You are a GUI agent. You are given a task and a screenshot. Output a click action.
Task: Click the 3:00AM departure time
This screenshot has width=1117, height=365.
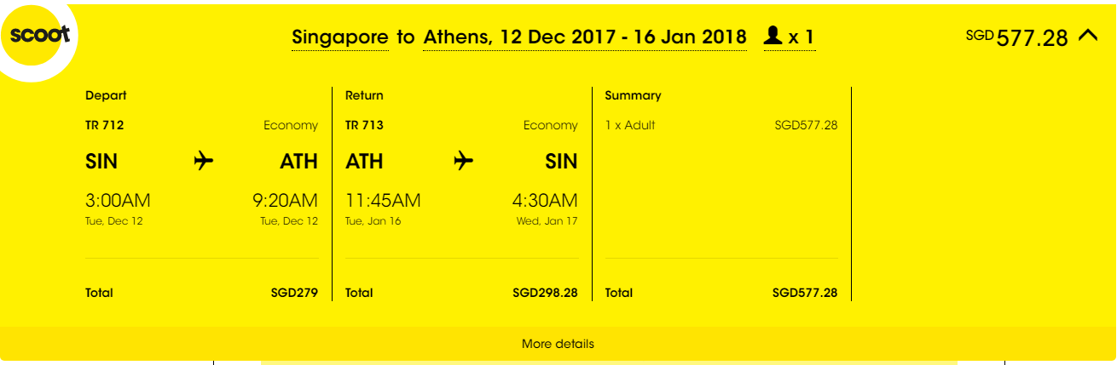[118, 202]
